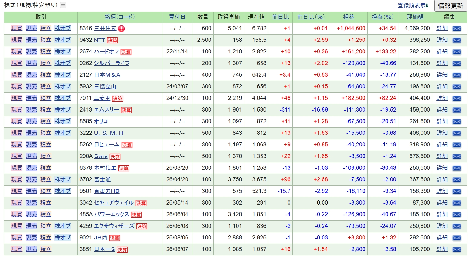Open 詳細 in the オリコ row
470x258 pixels.
[442, 121]
